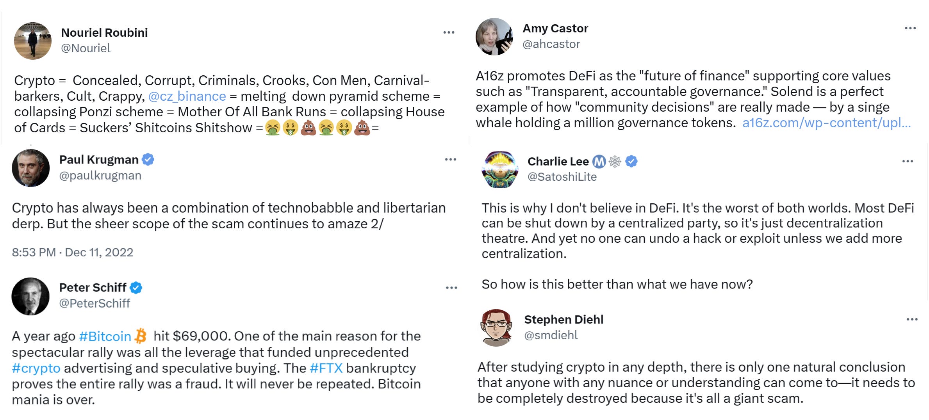Screen dimensions: 929x420
Task: Click Charlie Lee's verified badge
Action: click(x=630, y=161)
